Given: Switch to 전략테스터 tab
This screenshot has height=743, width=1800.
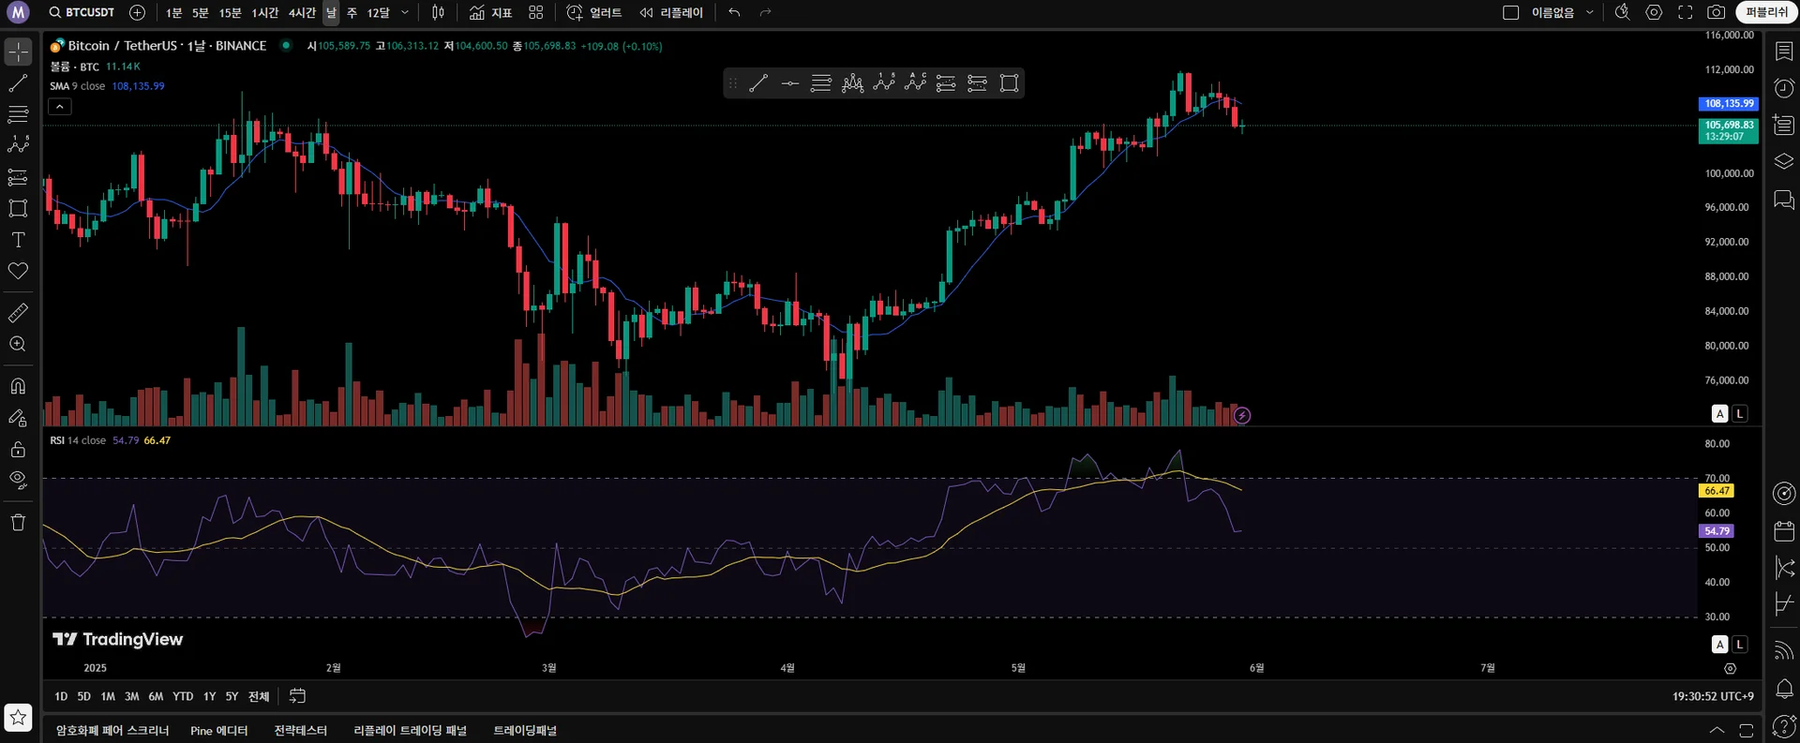Looking at the screenshot, I should (x=300, y=730).
